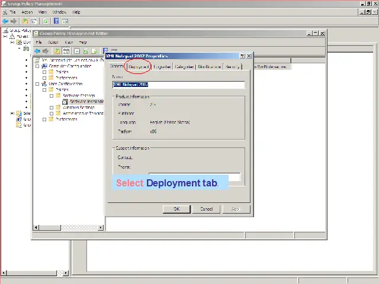
Task: Collapse the User Configuration node
Action: coord(37,84)
